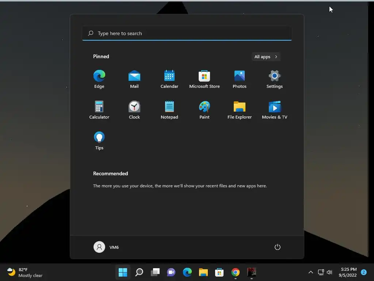The width and height of the screenshot is (374, 281).
Task: Click the Recommended section heading
Action: (x=110, y=173)
